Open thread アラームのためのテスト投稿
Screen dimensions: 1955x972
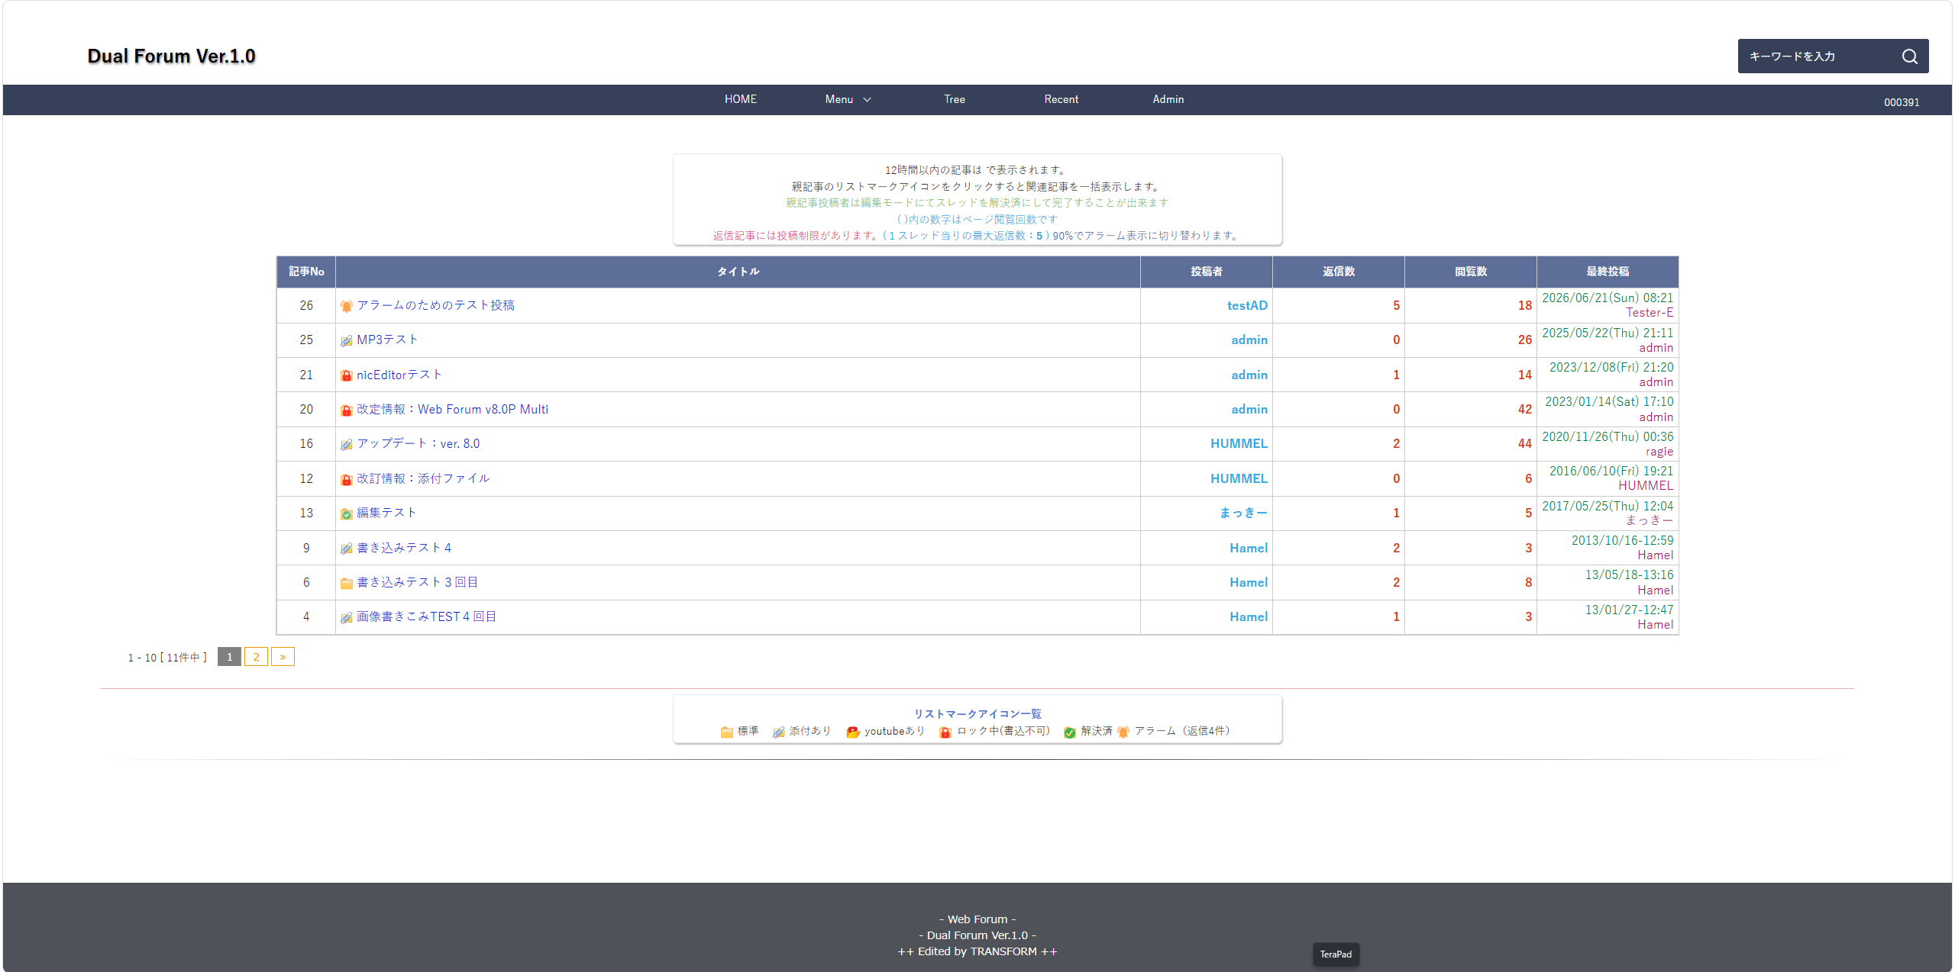435,305
